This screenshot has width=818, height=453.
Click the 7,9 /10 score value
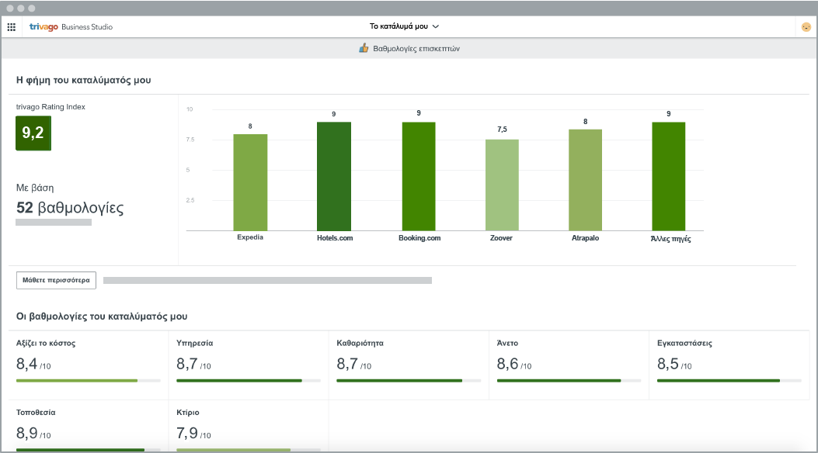pyautogui.click(x=193, y=433)
